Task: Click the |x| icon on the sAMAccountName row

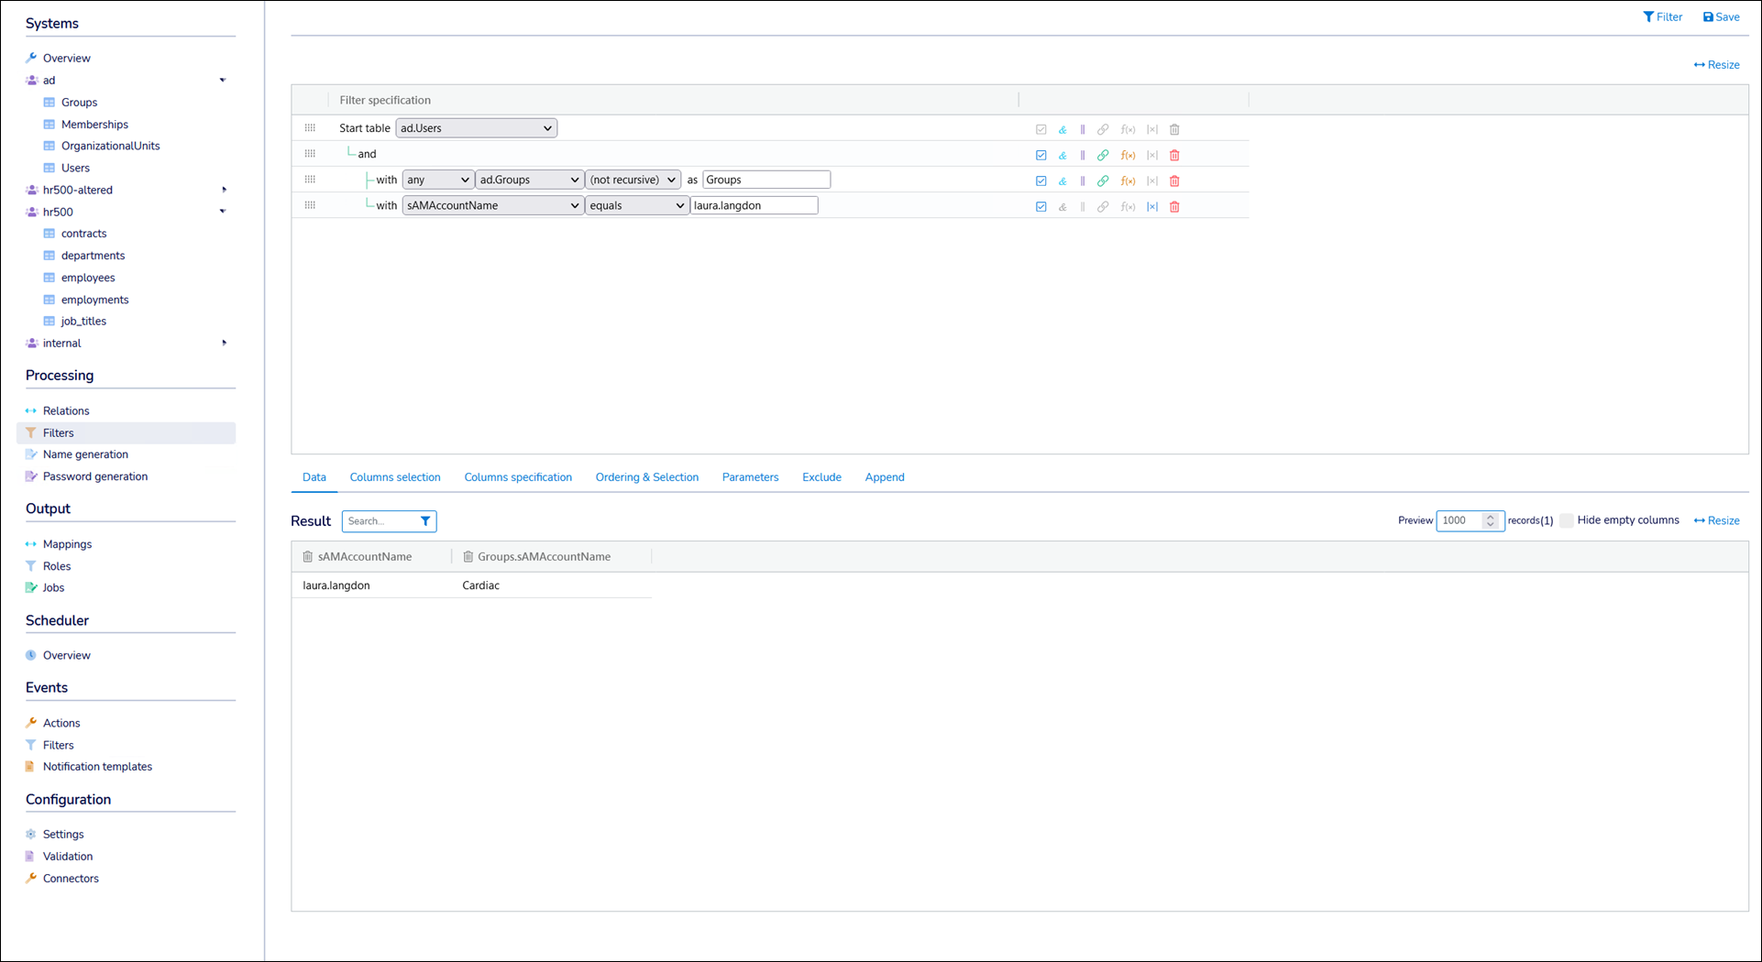Action: coord(1152,207)
